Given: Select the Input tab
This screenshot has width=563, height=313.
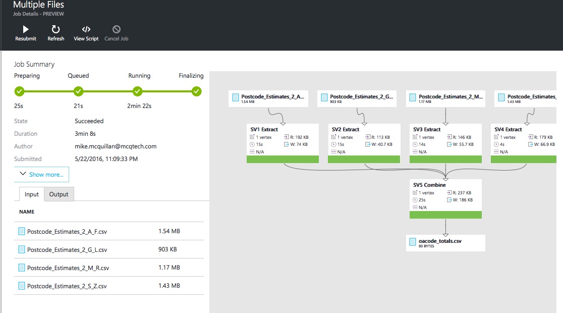Looking at the screenshot, I should pyautogui.click(x=32, y=194).
